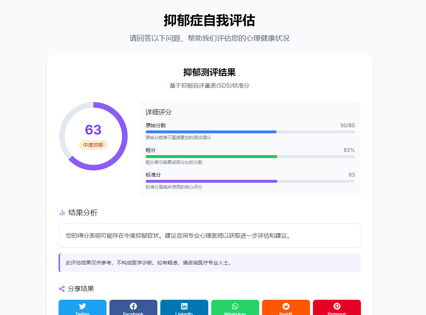
Task: Click the WhatsApp phone icon
Action: (x=235, y=306)
